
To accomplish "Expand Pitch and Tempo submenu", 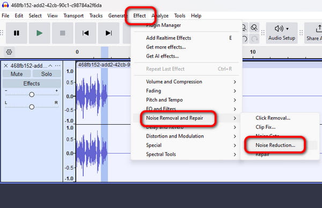I will tap(186, 100).
